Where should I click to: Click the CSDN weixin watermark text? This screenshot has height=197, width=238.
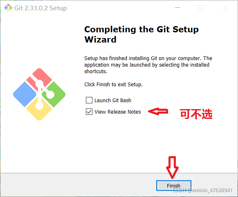click(203, 190)
